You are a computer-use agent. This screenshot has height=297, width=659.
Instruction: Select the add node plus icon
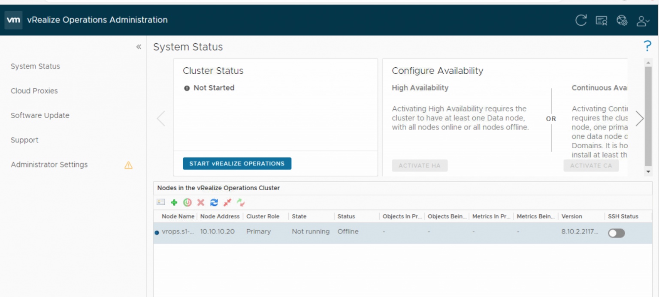point(174,202)
